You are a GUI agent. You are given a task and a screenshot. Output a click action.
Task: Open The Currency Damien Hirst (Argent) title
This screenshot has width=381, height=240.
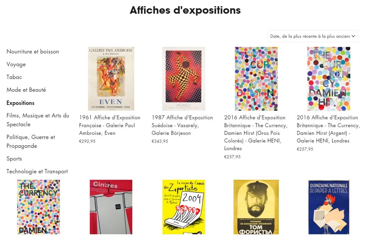328,129
